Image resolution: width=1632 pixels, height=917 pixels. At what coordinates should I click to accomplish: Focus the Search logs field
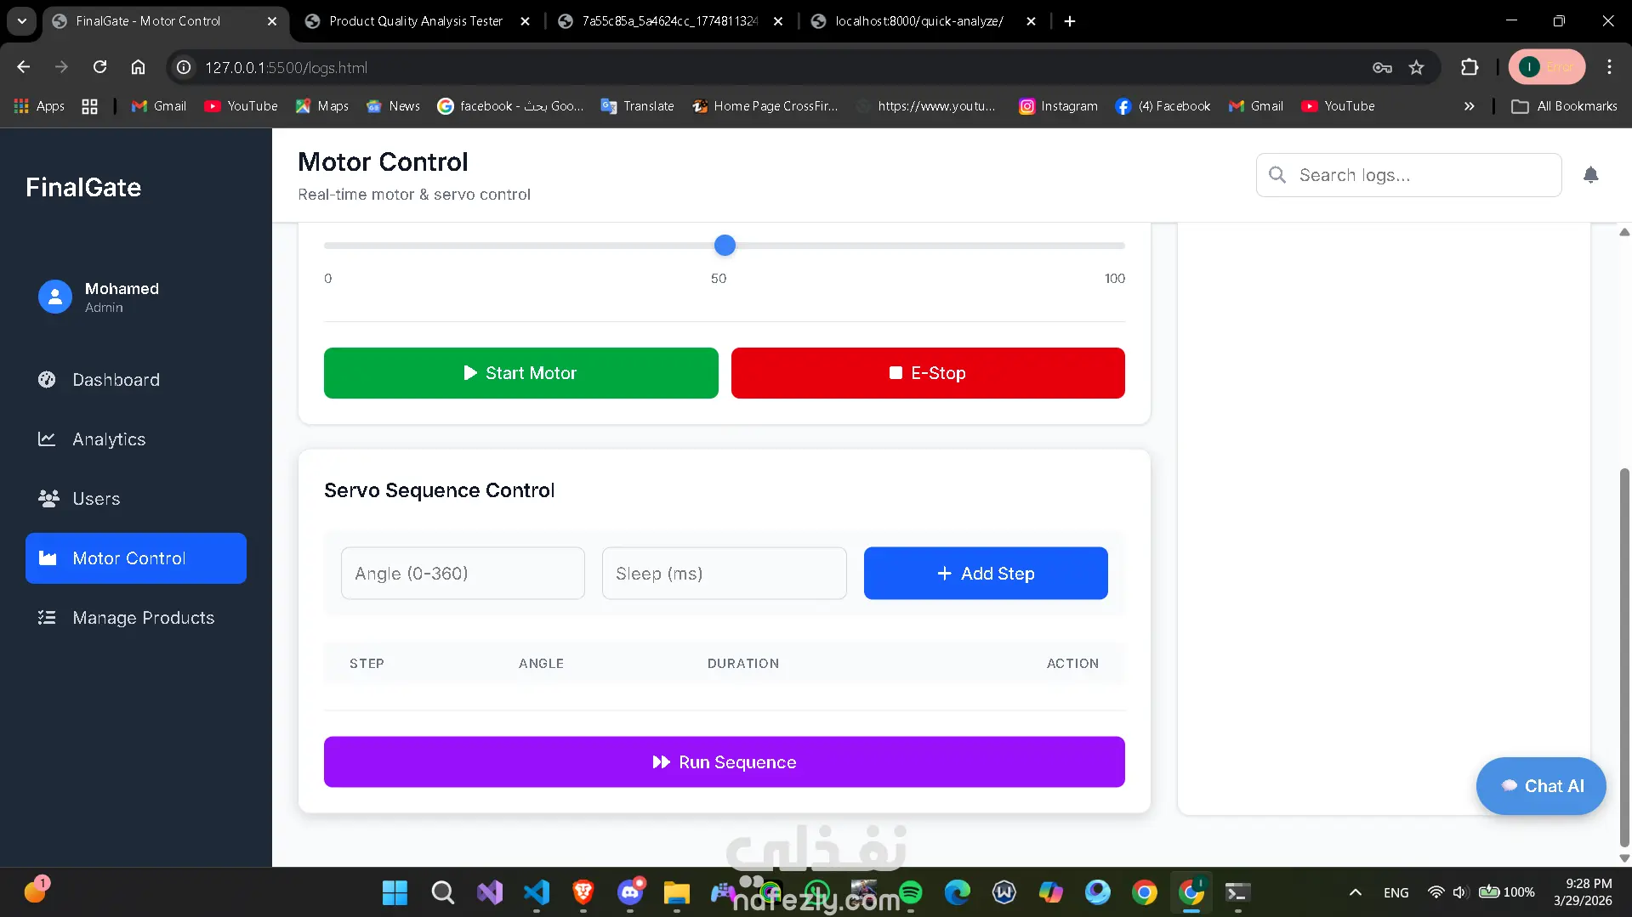[x=1408, y=175]
